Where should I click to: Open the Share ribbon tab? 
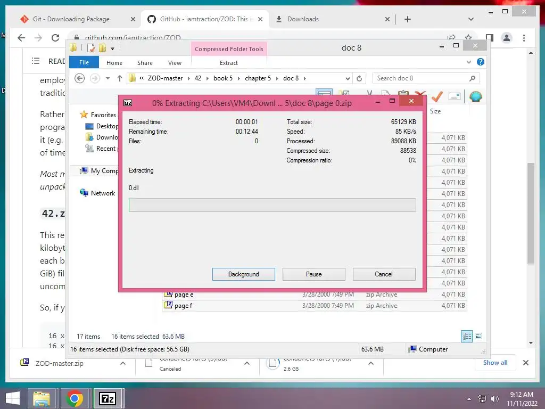pyautogui.click(x=145, y=63)
